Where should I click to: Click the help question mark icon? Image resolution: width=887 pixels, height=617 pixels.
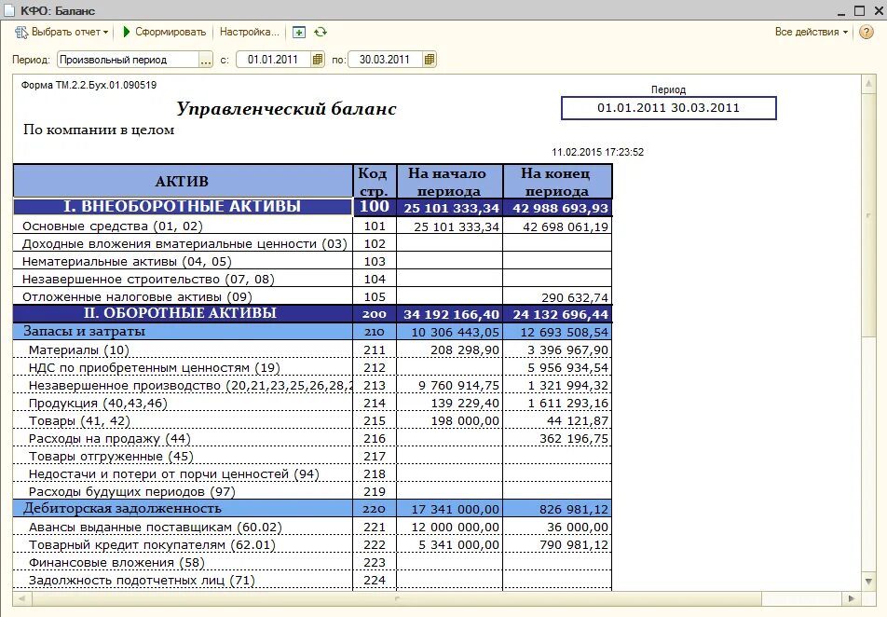867,33
